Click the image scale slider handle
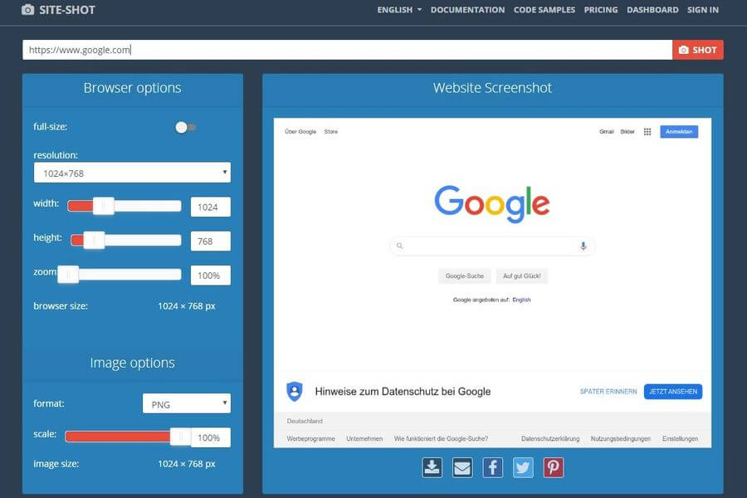The height and width of the screenshot is (498, 747). point(181,437)
